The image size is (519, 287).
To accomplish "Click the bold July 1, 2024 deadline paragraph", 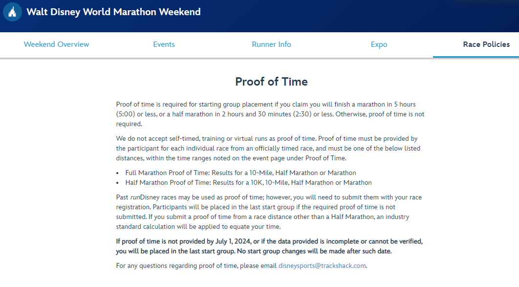I will 269,246.
